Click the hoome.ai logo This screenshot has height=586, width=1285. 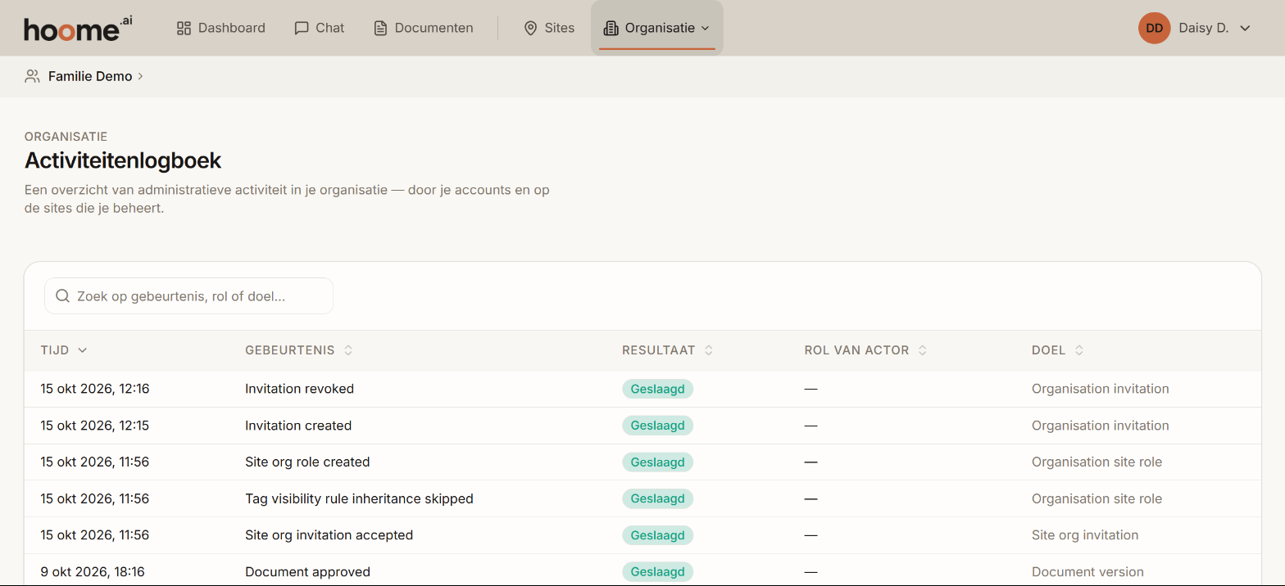[78, 28]
